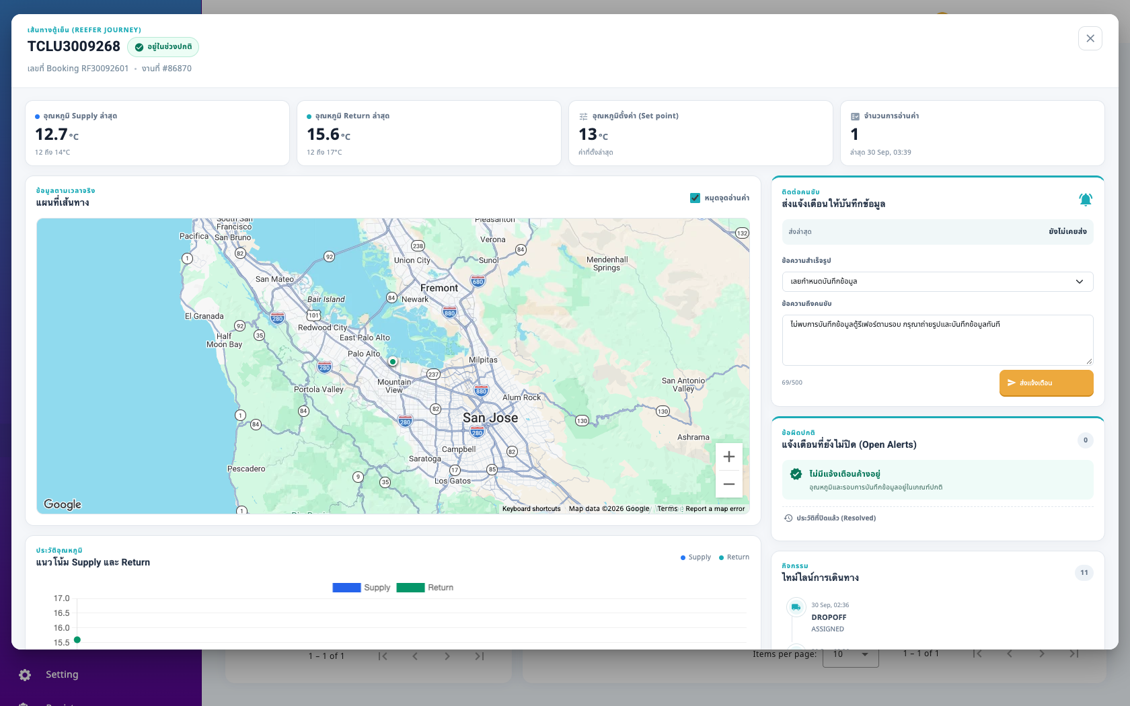
Task: Open map Terms link
Action: 667,509
